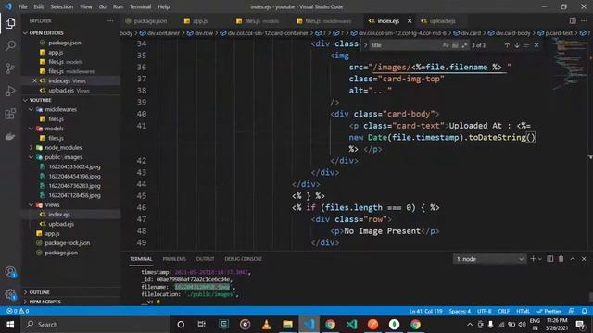Open Explorer panel more actions ellipsis
The width and height of the screenshot is (593, 333).
tap(110, 21)
